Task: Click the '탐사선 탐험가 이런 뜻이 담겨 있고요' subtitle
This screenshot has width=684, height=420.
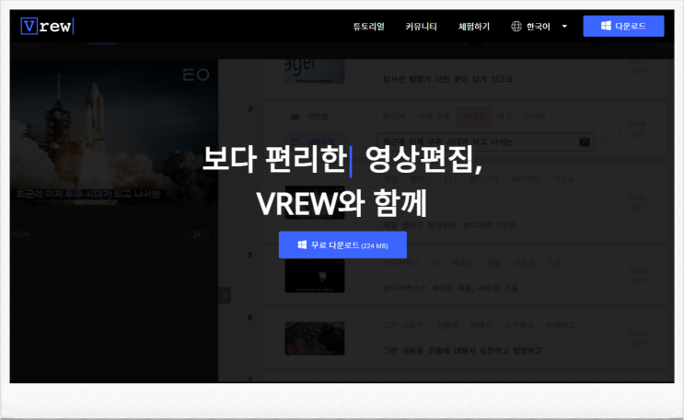Action: [447, 79]
